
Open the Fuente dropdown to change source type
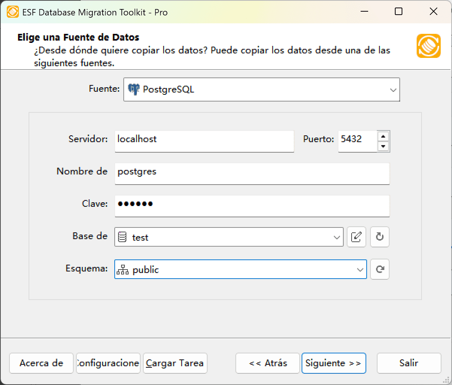[393, 89]
